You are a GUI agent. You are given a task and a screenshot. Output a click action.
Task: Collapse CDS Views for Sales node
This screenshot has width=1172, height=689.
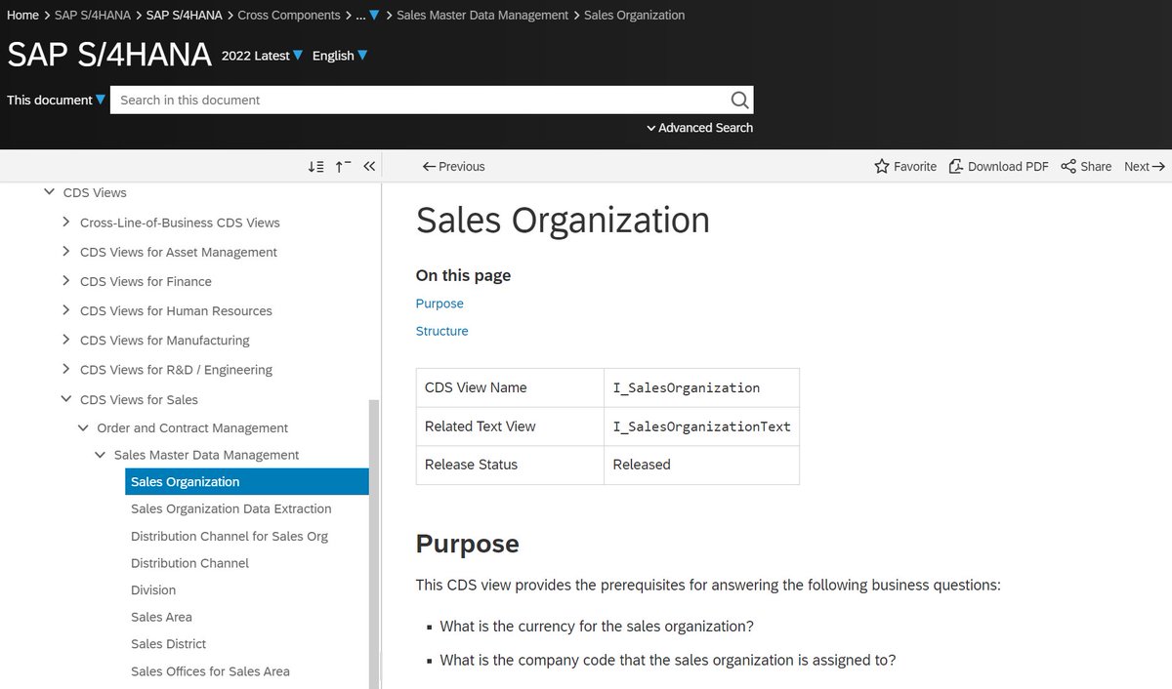coord(66,399)
